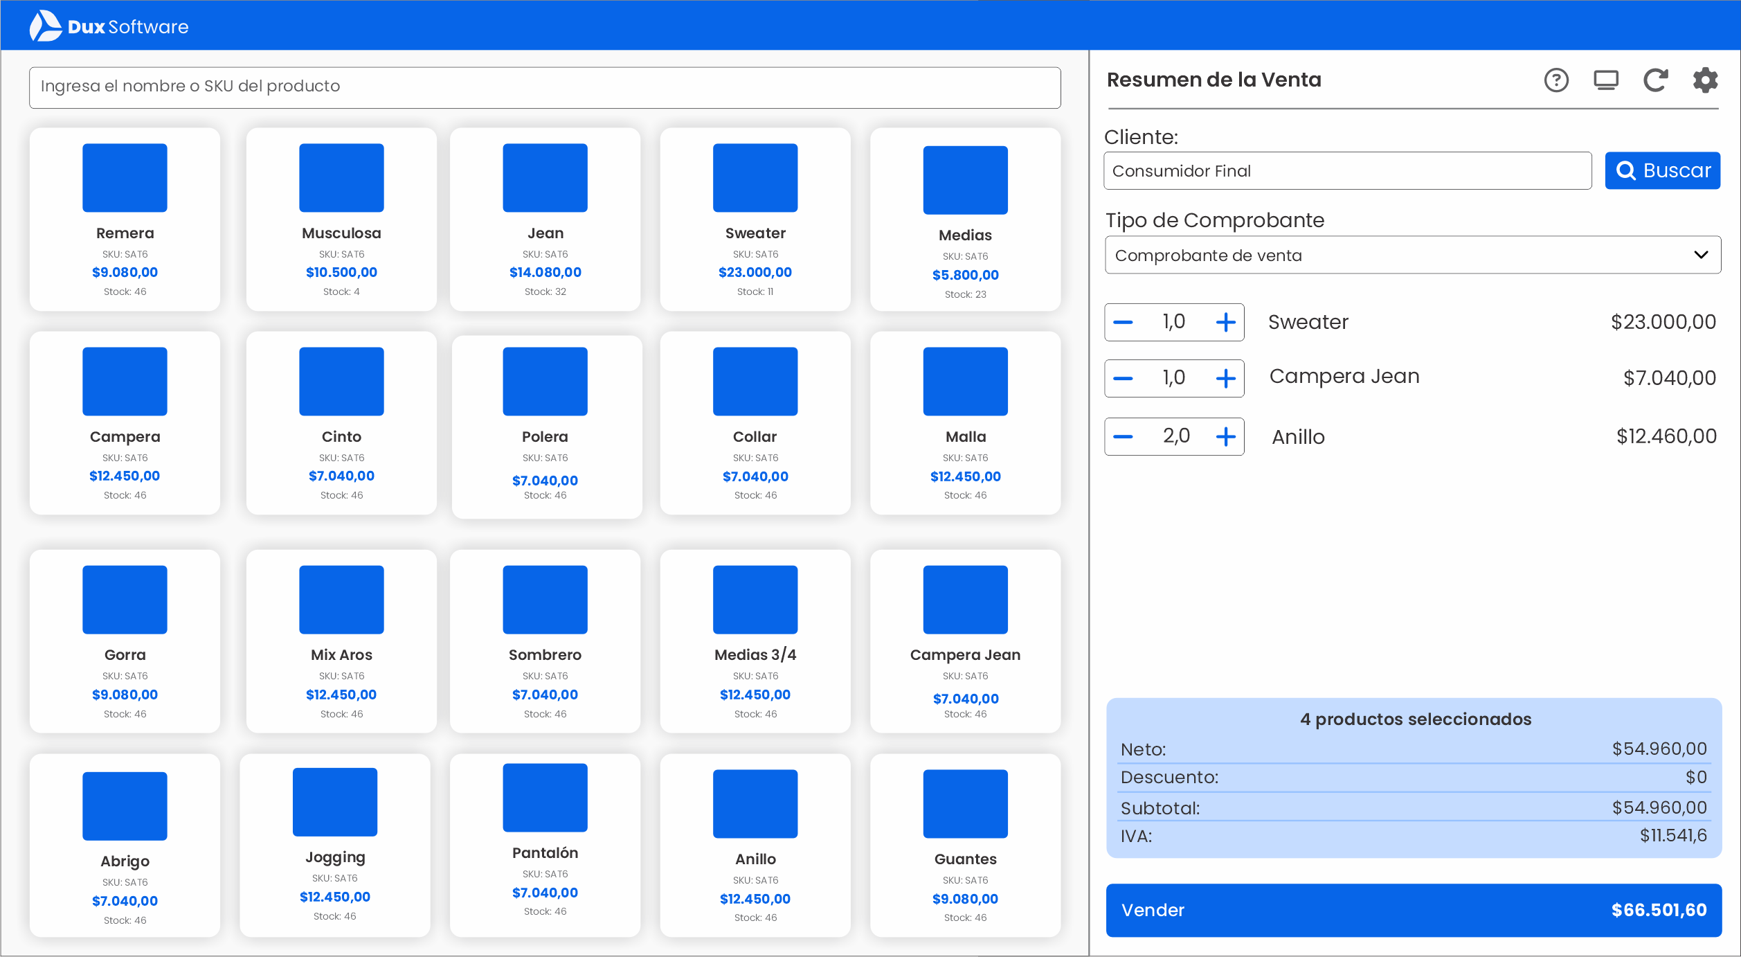
Task: Open the Comprobante de venta dropdown
Action: (x=1412, y=254)
